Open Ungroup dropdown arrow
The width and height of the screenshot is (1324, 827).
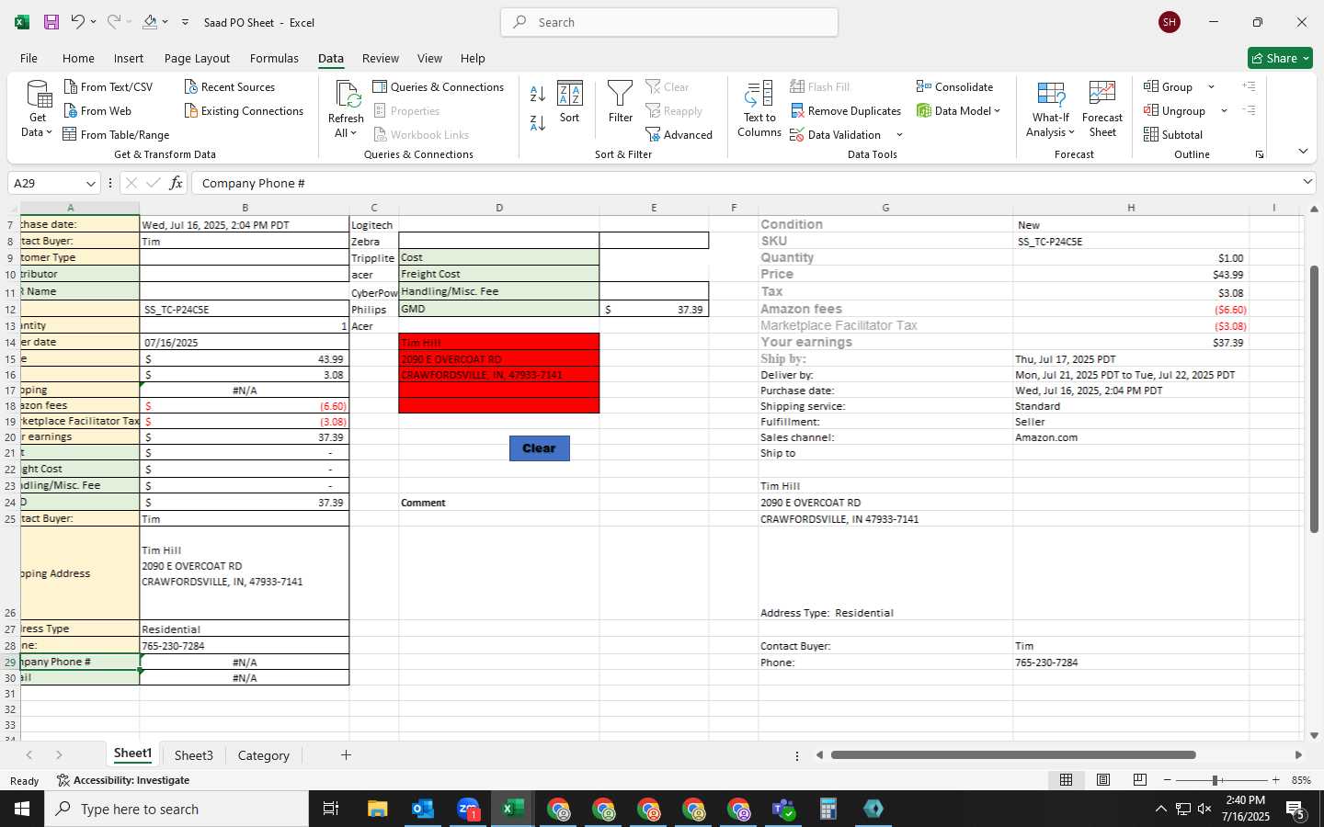point(1224,110)
